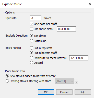Image resolution: width=94 pixels, height=98 pixels.
Task: Click the Split Into staves number field
Action: coord(36,18)
